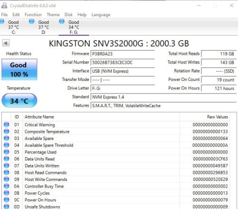
Task: Select the Data Units Written attribute name
Action: (x=42, y=166)
